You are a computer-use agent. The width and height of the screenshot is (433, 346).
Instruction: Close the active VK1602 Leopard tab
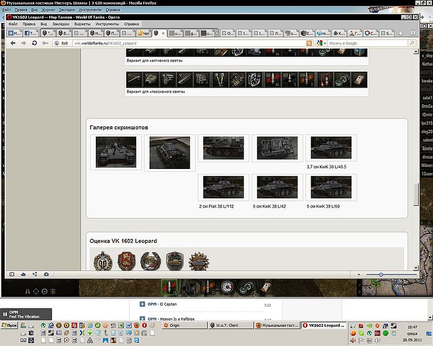pyautogui.click(x=163, y=33)
